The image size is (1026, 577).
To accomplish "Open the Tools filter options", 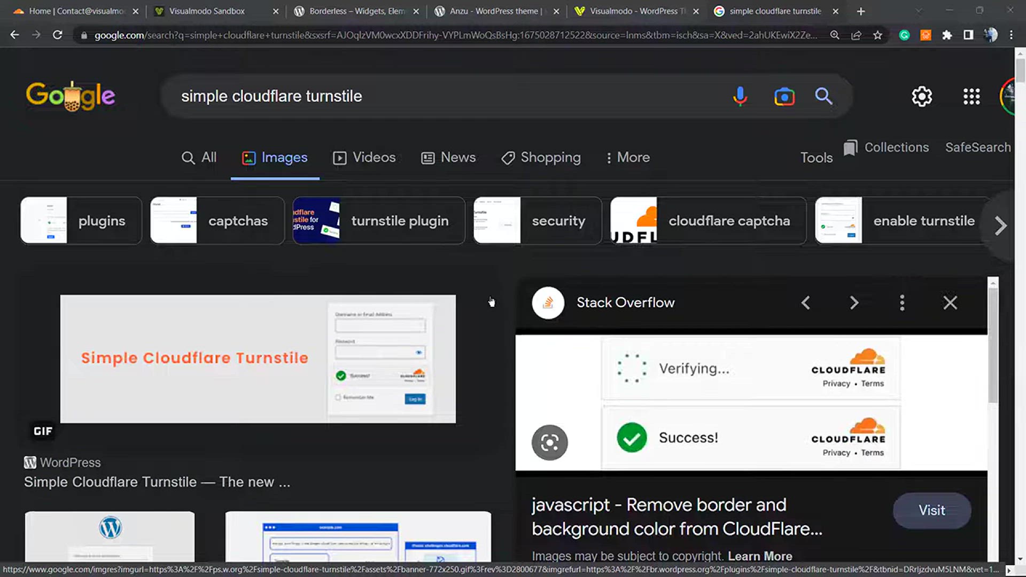I will 816,158.
